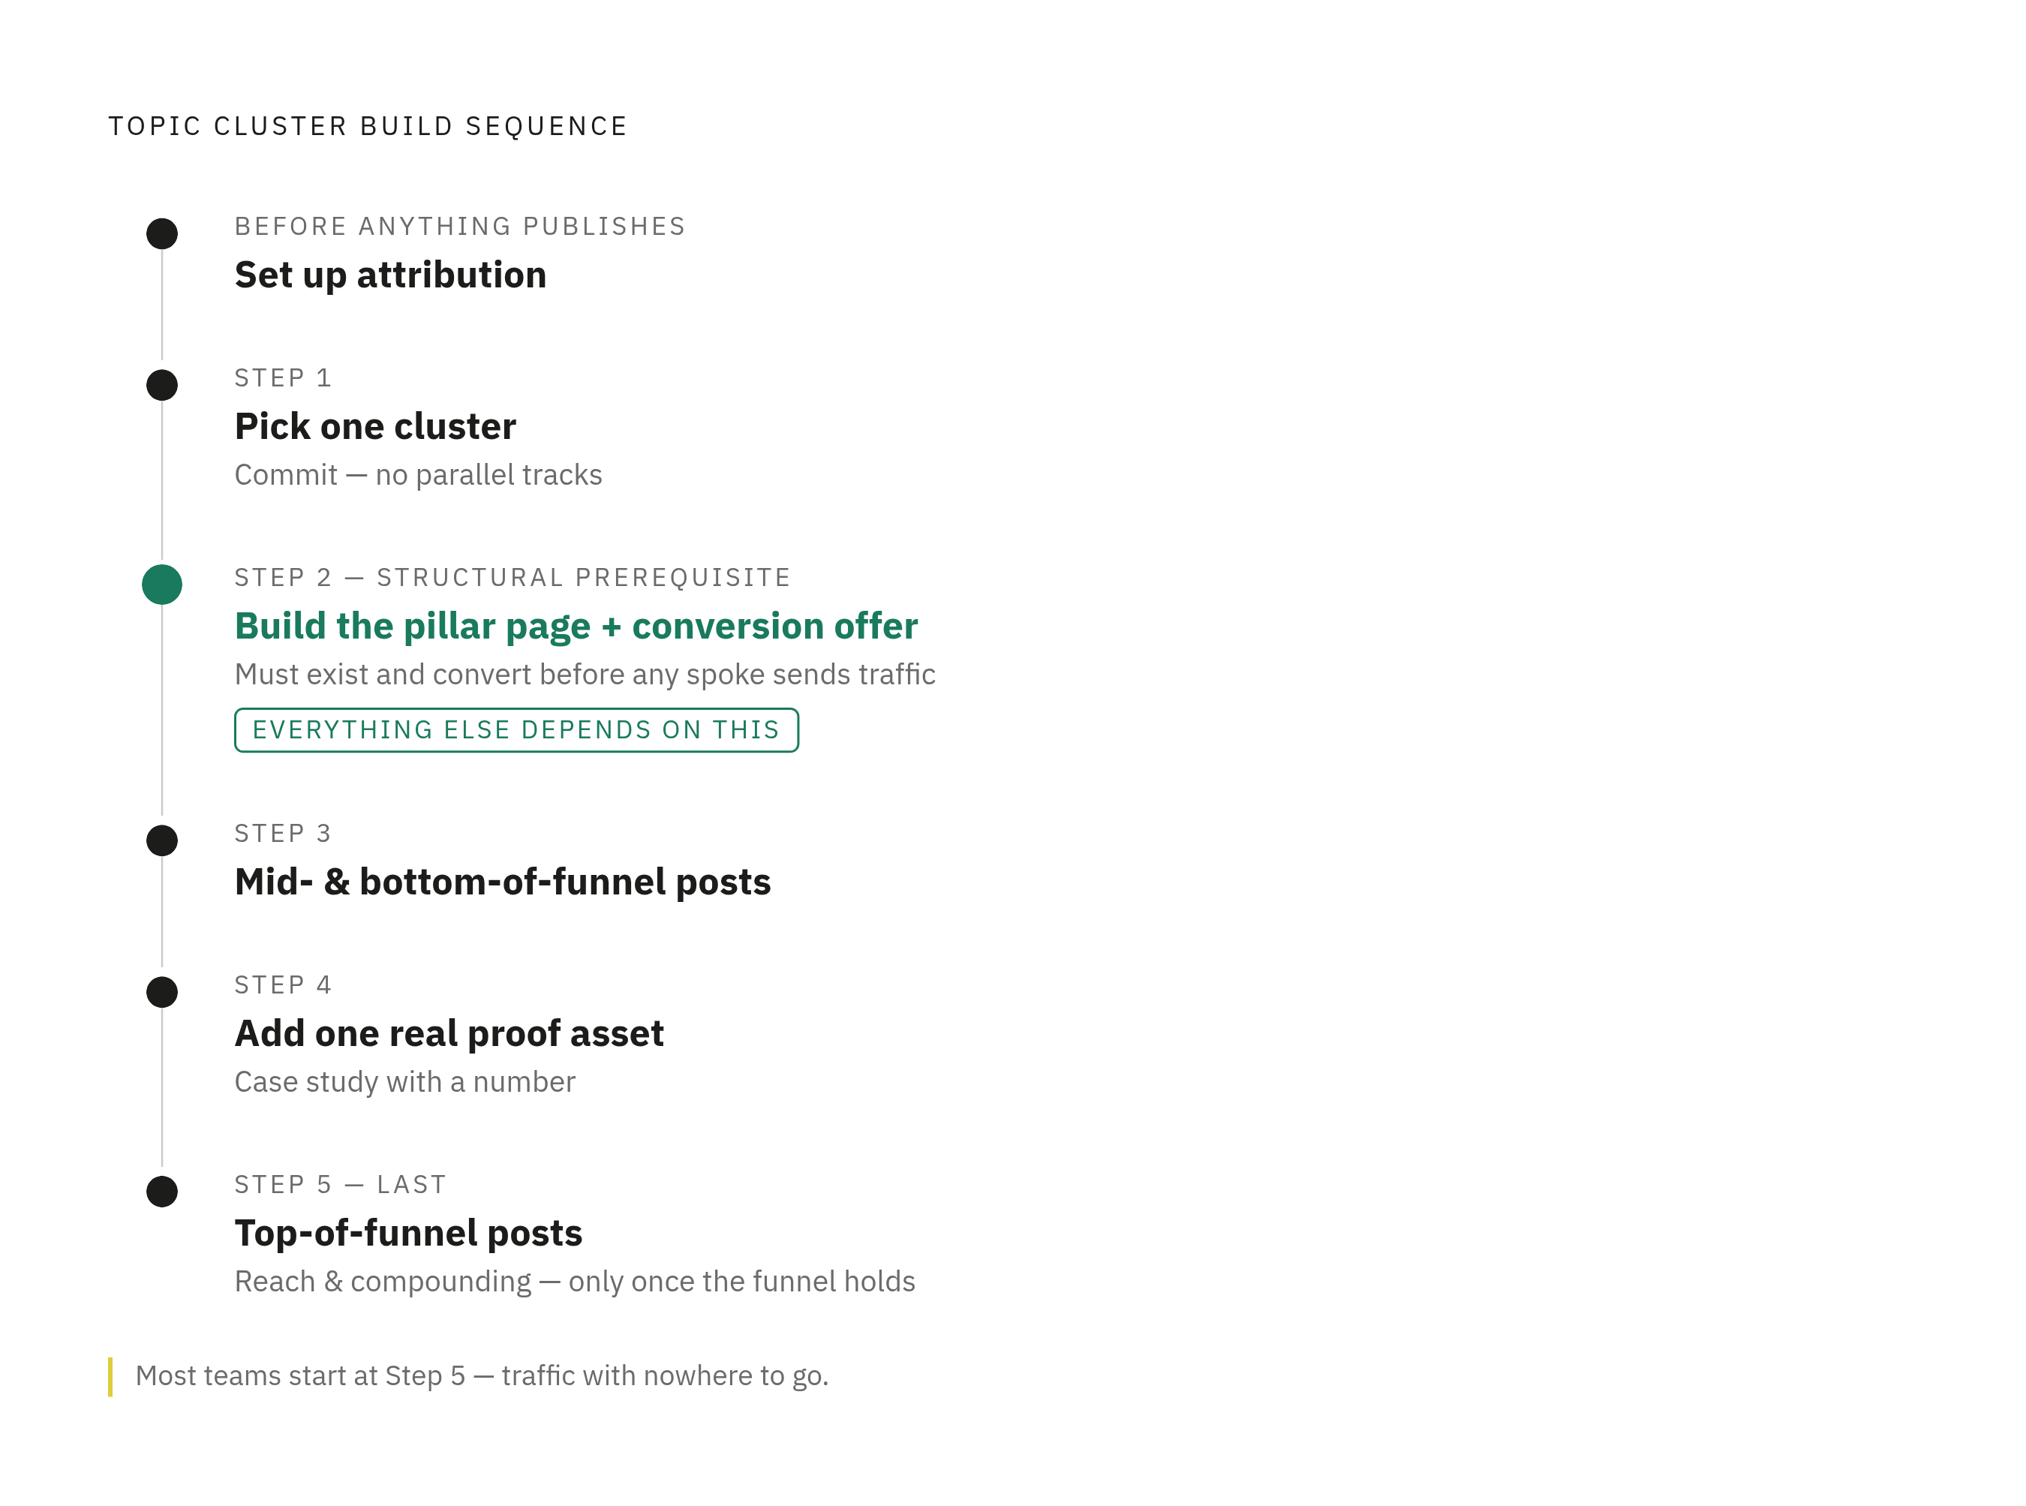2026x1506 pixels.
Task: Click 'Most teams start at Step 5' note
Action: 482,1375
